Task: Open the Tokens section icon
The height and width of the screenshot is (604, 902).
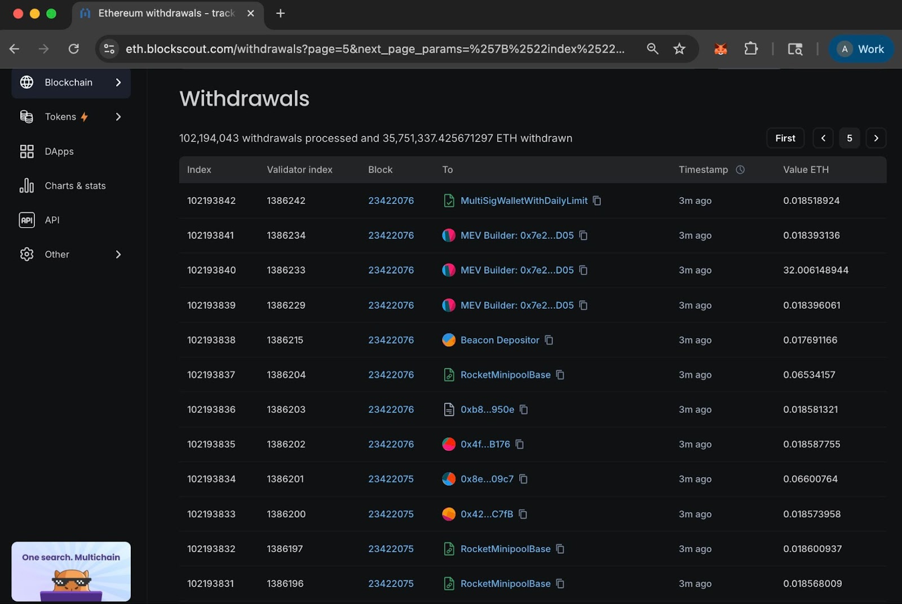Action: pos(26,117)
